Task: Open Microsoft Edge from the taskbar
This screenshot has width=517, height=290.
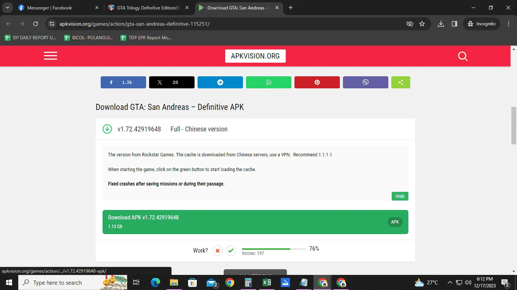Action: (x=156, y=282)
